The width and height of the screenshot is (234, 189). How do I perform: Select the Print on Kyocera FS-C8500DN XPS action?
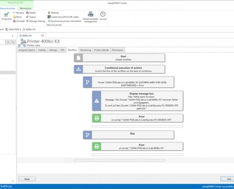click(138, 118)
